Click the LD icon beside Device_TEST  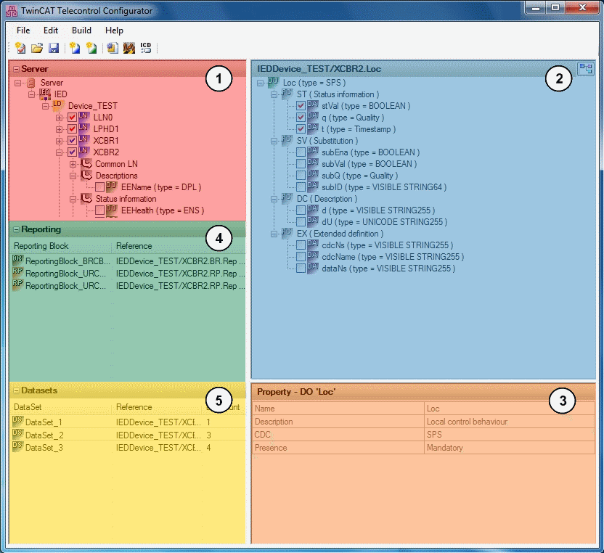coord(58,105)
